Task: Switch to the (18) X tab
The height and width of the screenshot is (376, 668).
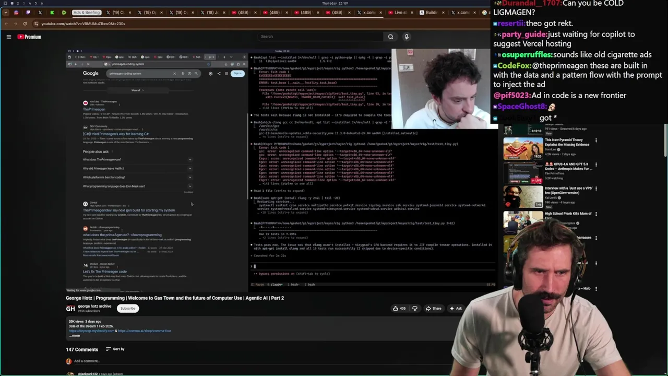Action: (x=213, y=13)
